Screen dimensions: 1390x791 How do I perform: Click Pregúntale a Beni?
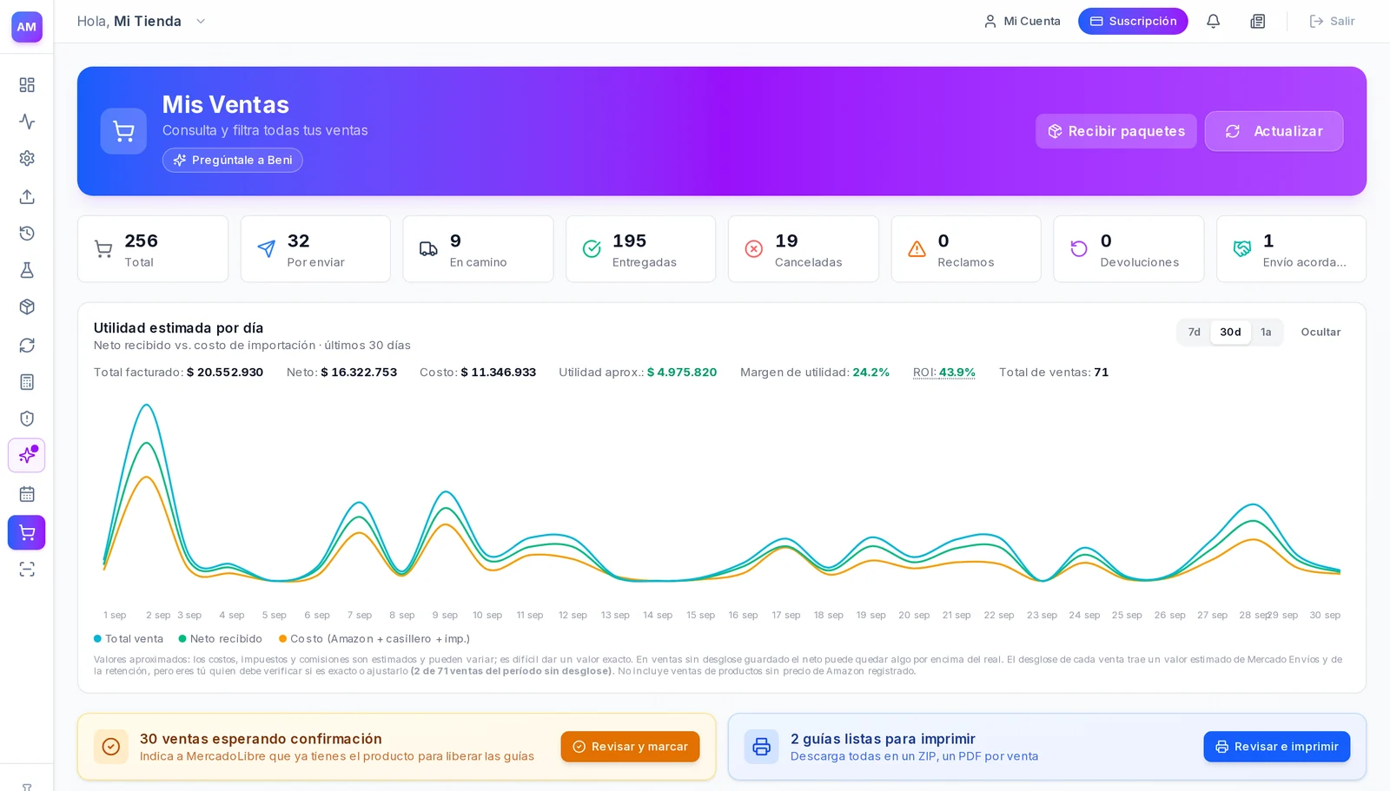232,160
